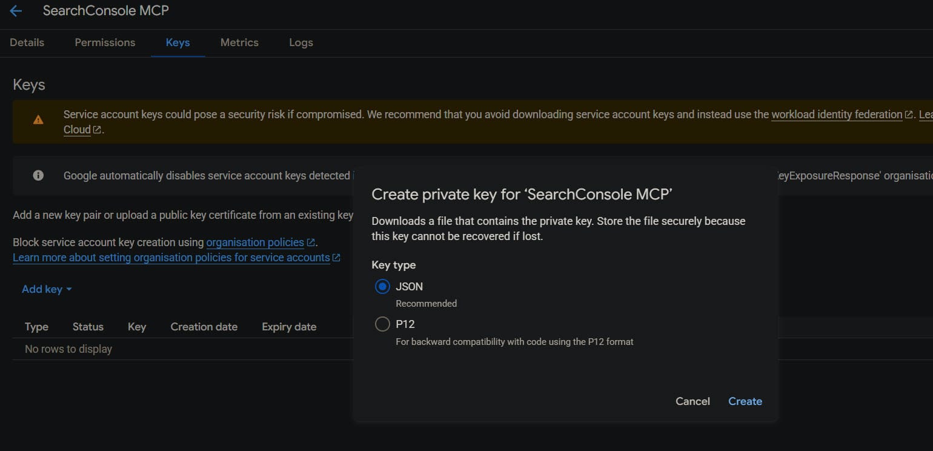
Task: Click the Creation date column header
Action: coord(204,327)
